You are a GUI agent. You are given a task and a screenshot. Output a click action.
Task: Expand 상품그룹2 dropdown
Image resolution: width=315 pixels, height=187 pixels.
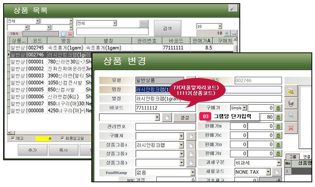pos(181,154)
